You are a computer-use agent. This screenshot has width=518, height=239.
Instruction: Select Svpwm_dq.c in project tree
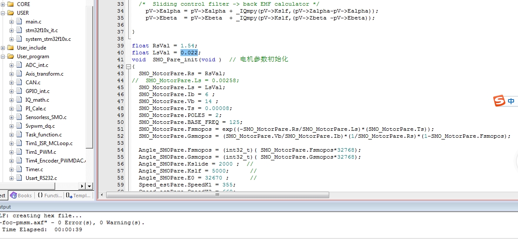[40, 126]
